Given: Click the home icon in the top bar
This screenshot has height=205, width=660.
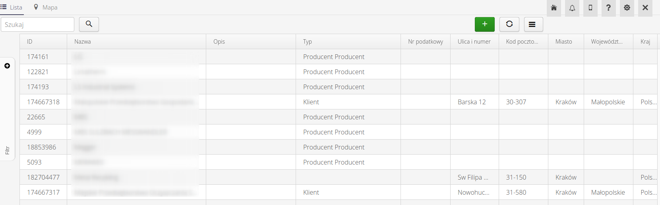Looking at the screenshot, I should [554, 8].
